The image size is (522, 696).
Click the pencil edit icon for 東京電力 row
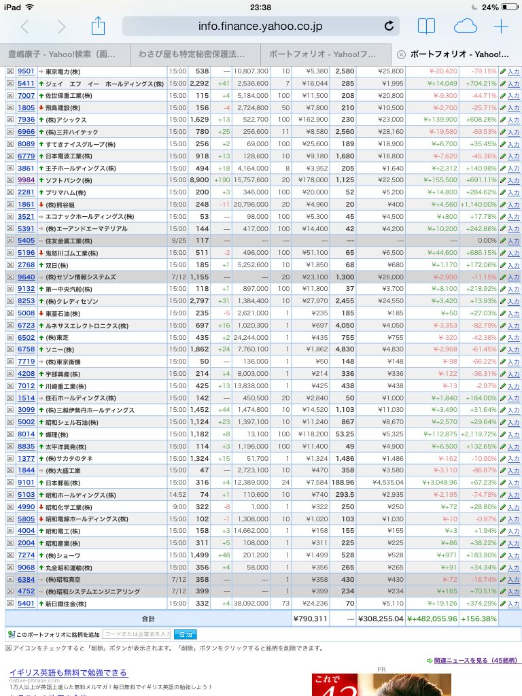coord(503,71)
